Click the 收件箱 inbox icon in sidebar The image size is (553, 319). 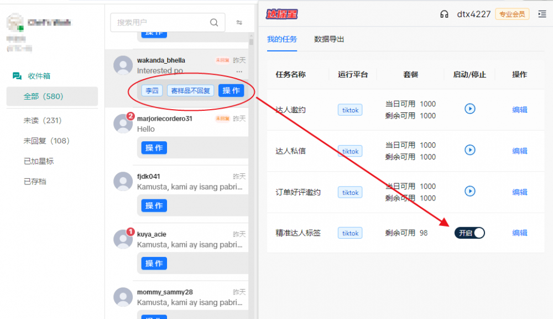(17, 76)
